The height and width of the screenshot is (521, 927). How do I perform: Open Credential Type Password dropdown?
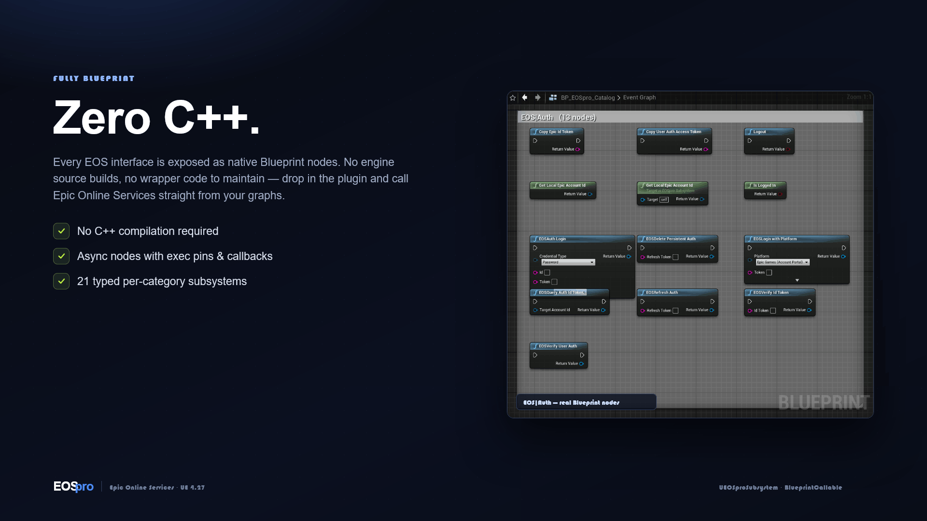[x=568, y=262]
